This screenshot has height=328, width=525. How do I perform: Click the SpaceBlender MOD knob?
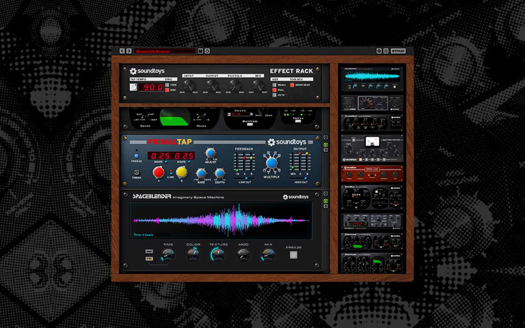coord(243,255)
